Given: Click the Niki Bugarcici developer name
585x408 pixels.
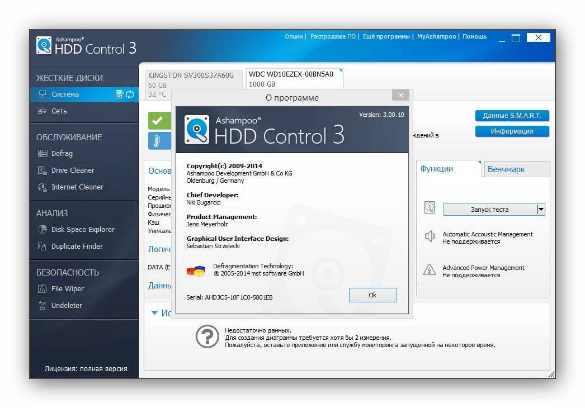Looking at the screenshot, I should click(x=204, y=202).
